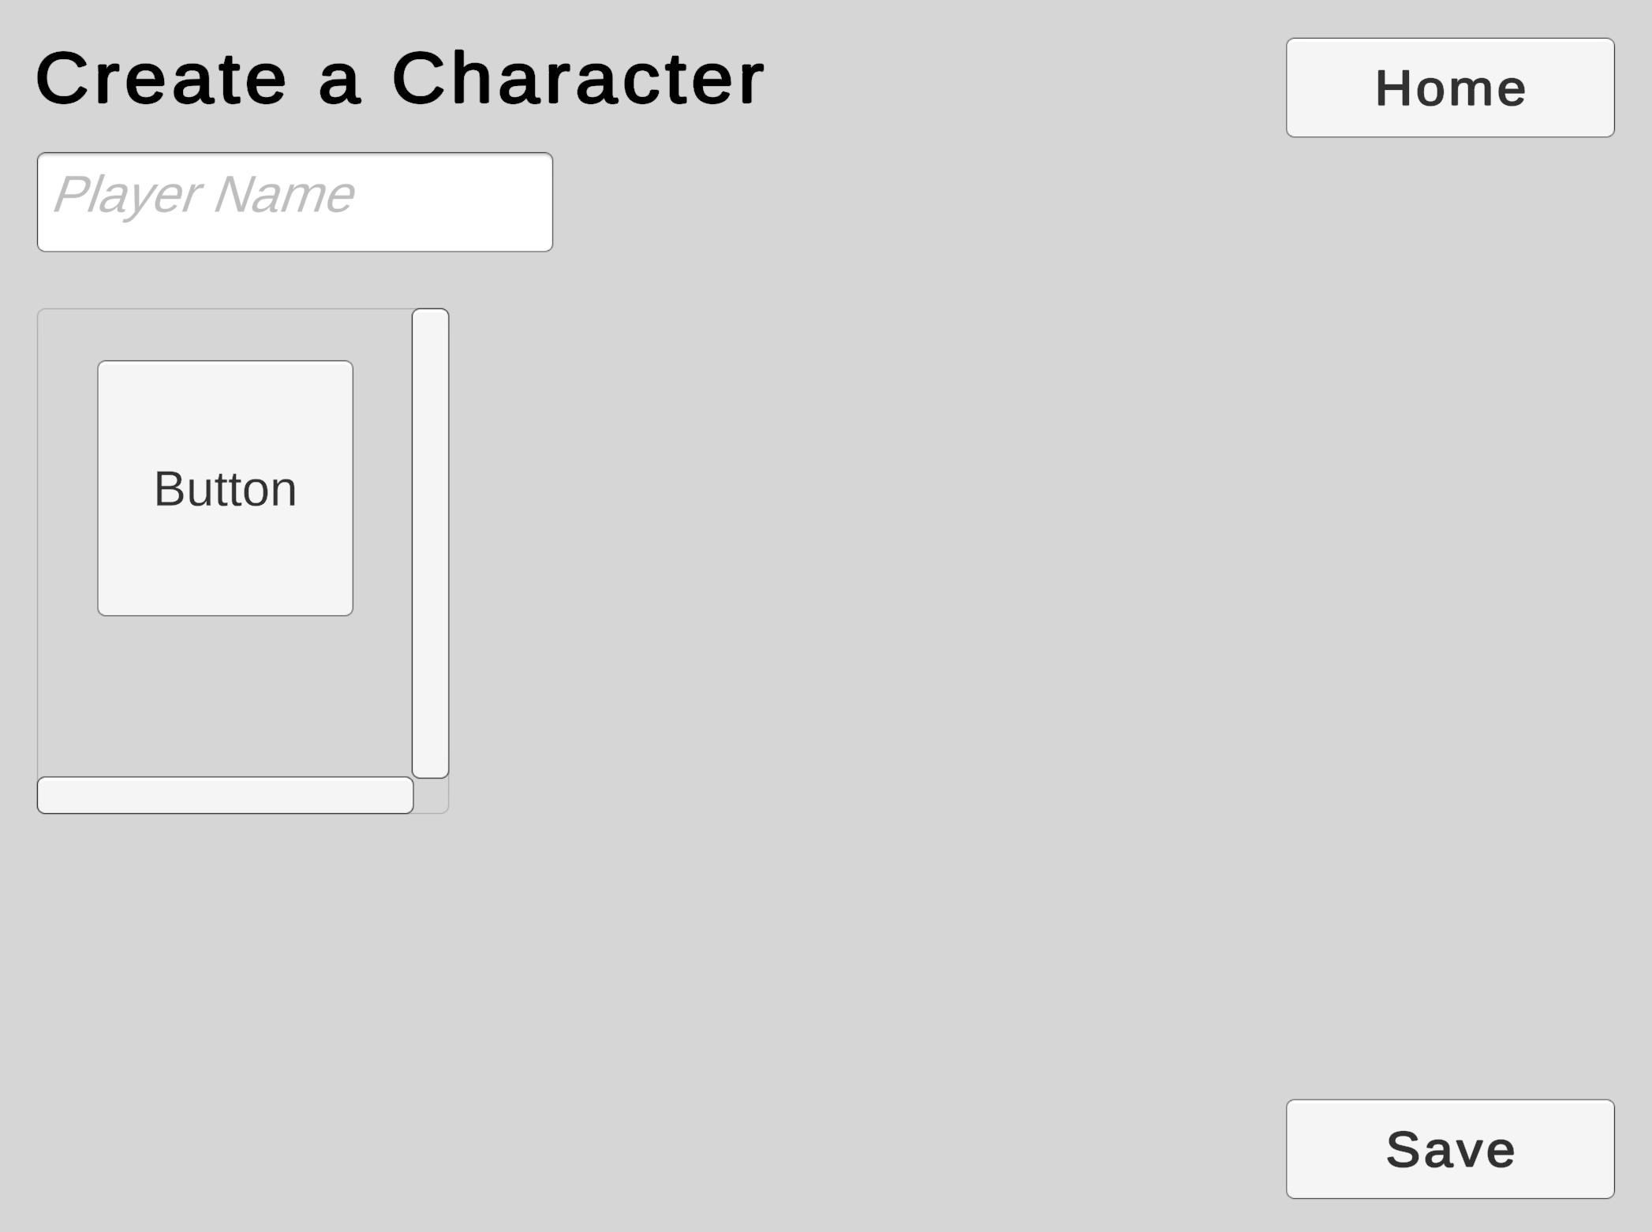Image resolution: width=1652 pixels, height=1232 pixels.
Task: Save the character
Action: pyautogui.click(x=1449, y=1149)
